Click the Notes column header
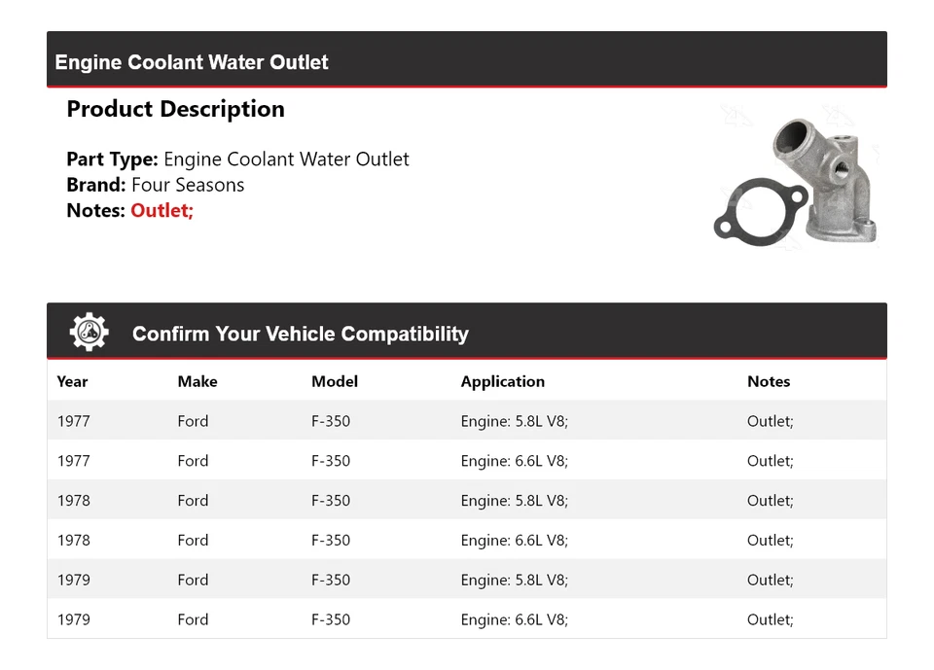This screenshot has width=934, height=670. click(769, 381)
